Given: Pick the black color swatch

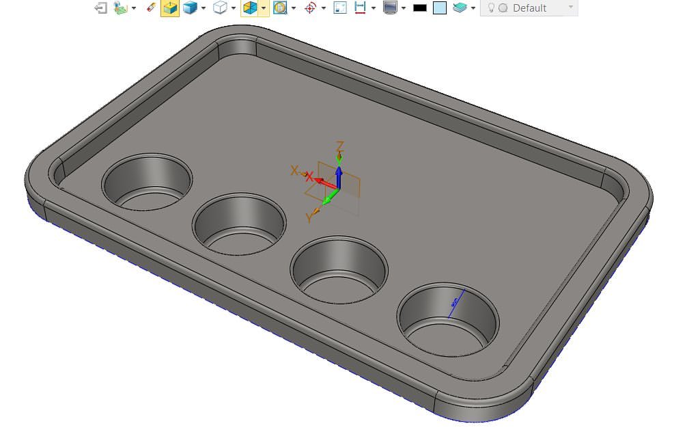Looking at the screenshot, I should tap(420, 8).
